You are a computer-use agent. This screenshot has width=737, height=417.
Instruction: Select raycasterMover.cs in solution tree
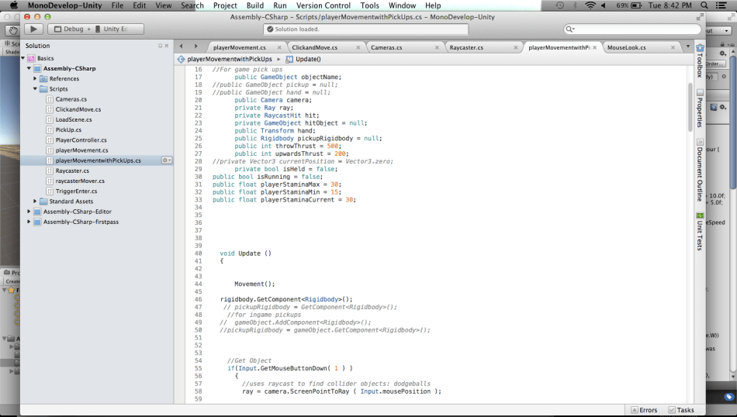click(80, 181)
